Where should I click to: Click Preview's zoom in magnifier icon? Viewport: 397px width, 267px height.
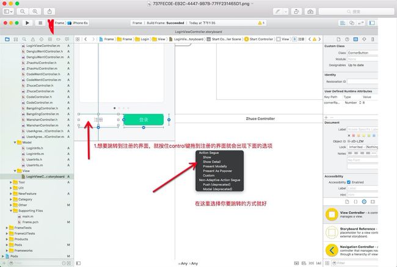[35, 12]
